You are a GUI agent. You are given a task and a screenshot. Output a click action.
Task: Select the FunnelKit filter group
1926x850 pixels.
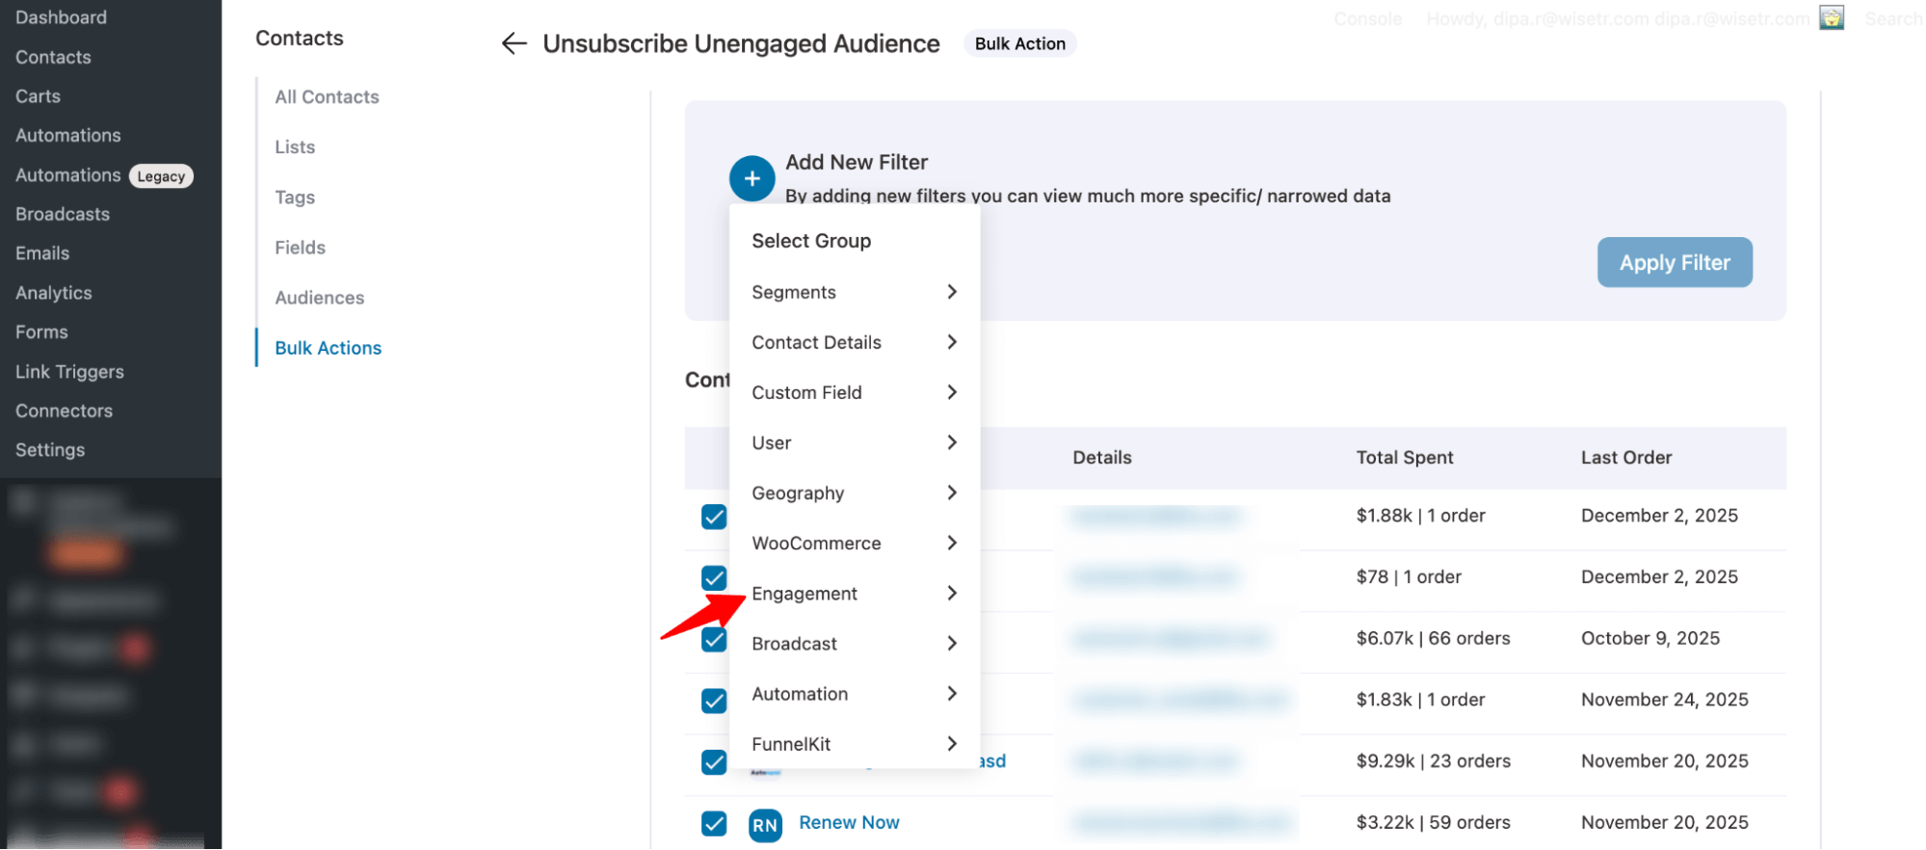pos(855,744)
